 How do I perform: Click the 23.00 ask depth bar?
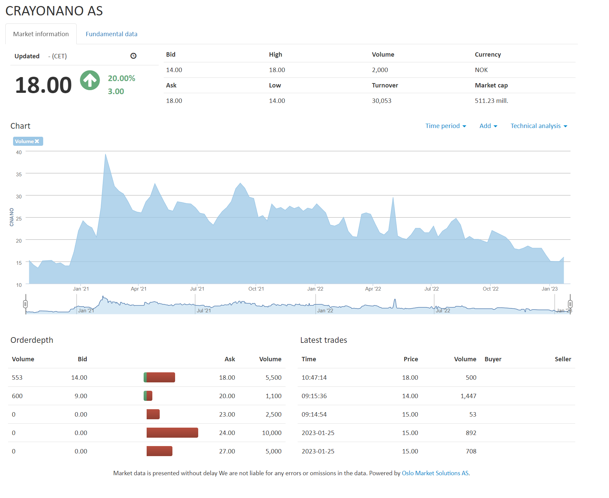coord(153,414)
